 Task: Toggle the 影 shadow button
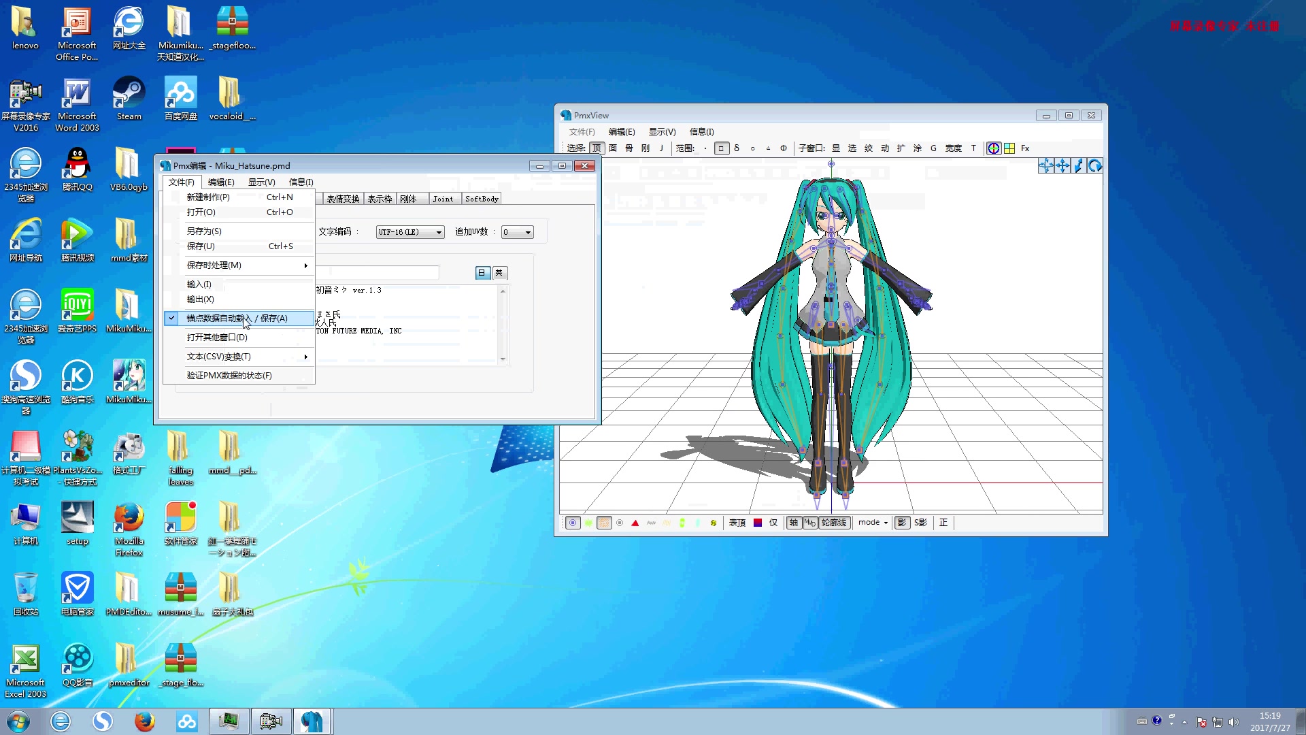click(901, 523)
